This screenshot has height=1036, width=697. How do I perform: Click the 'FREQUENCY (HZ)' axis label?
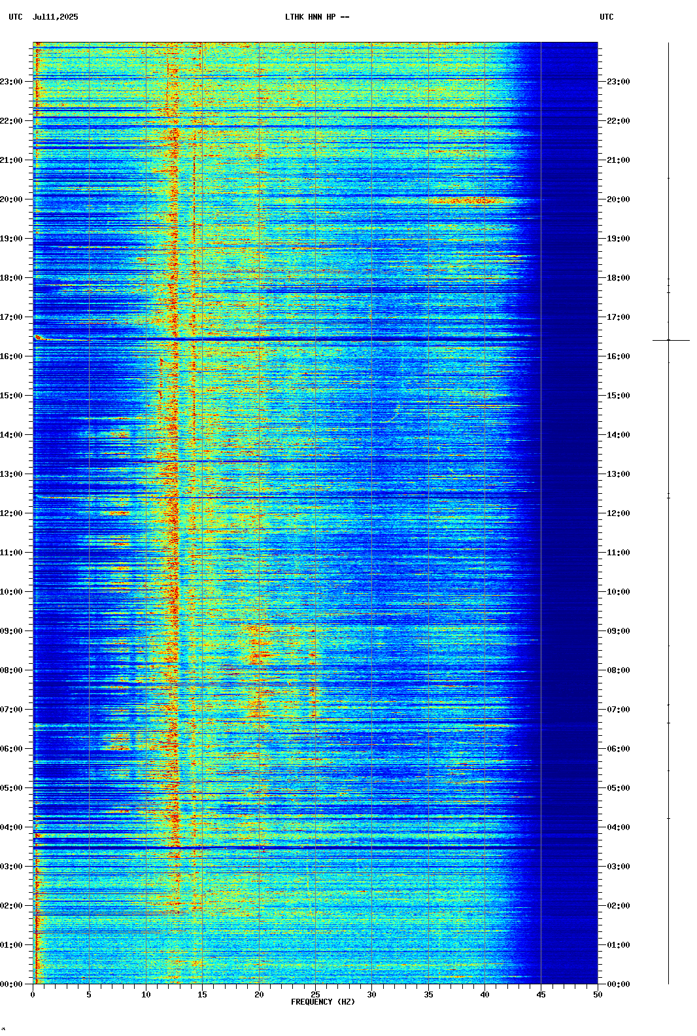(323, 1002)
